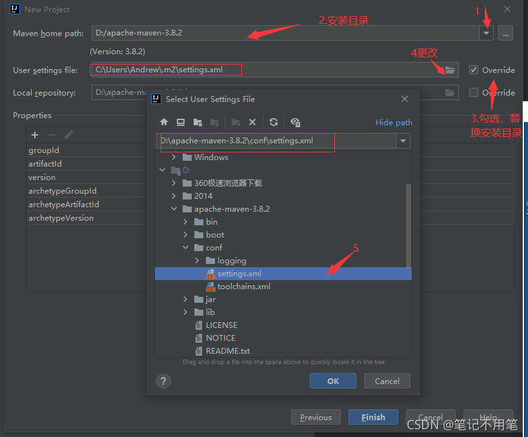Select archetypeArtifactId property row
This screenshot has height=437, width=528.
click(x=88, y=205)
